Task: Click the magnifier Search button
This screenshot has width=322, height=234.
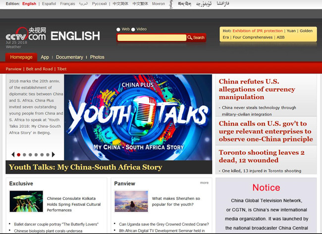Action: 196,38
